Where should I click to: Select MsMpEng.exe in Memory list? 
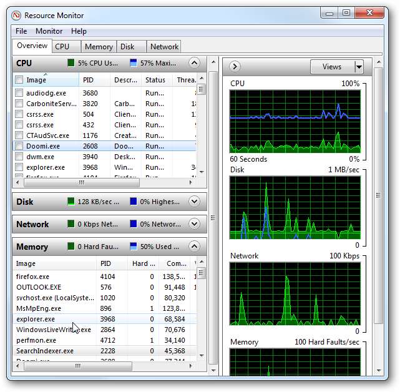click(105, 308)
